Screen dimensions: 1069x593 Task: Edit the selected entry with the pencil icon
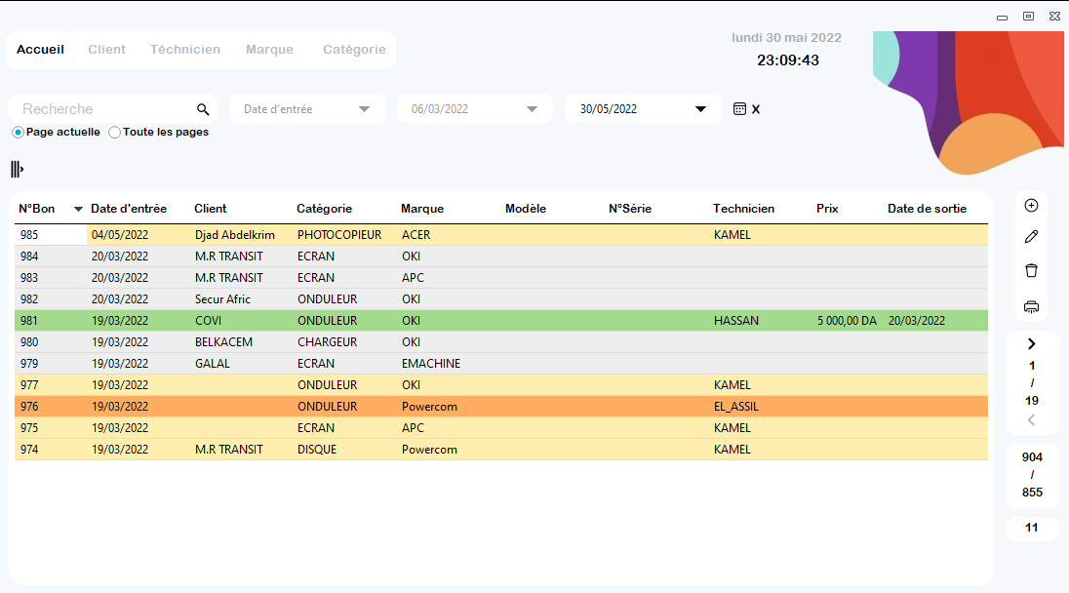click(x=1032, y=237)
